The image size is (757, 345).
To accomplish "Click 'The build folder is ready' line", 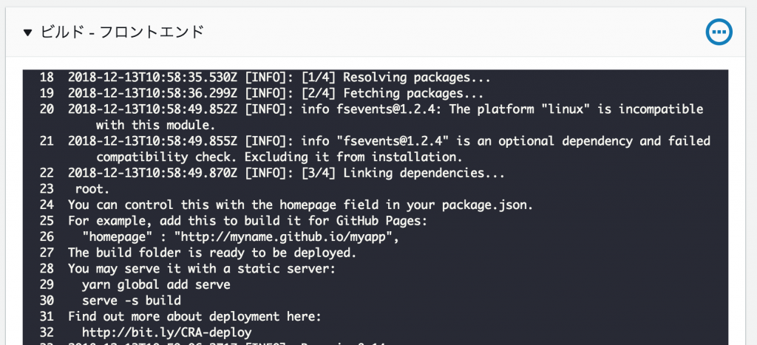I will tap(215, 253).
